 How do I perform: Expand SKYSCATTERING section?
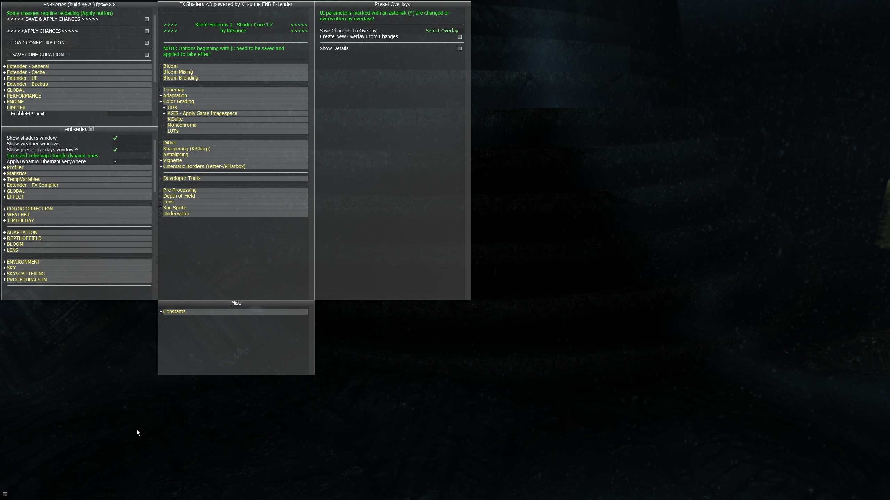click(x=77, y=274)
